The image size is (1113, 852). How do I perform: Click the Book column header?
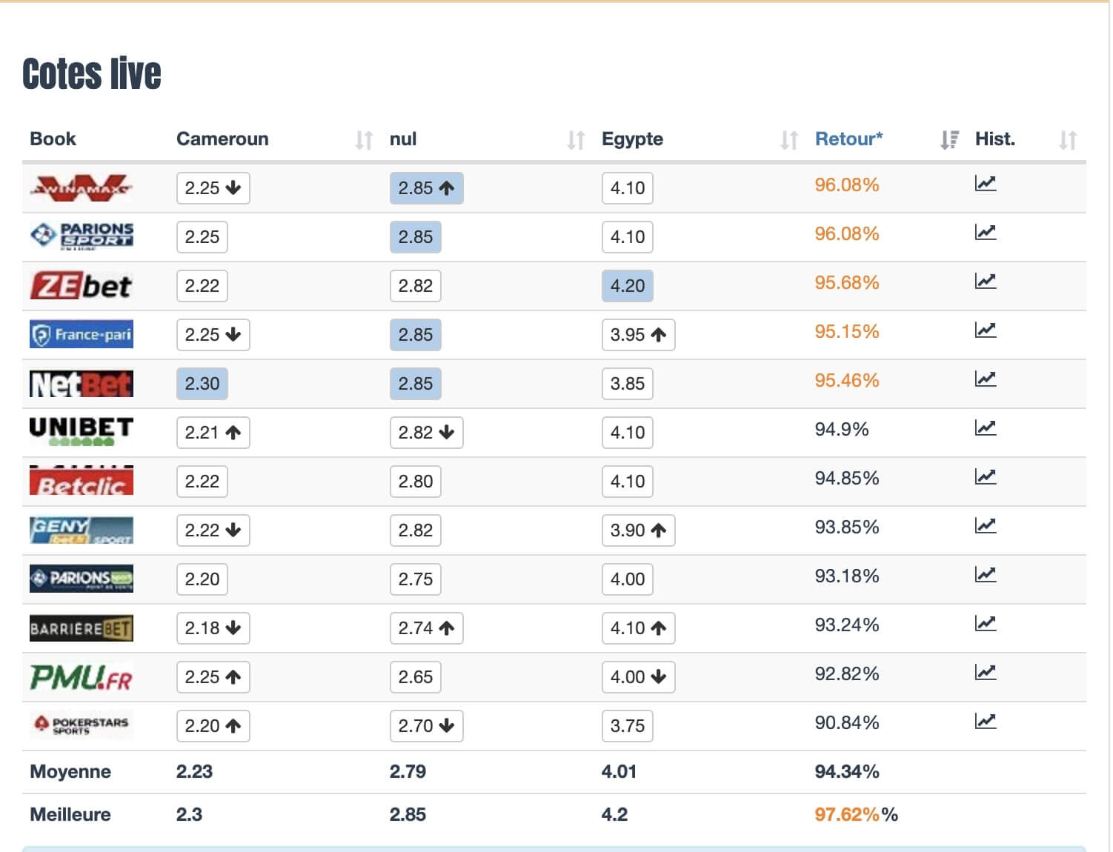(x=53, y=139)
